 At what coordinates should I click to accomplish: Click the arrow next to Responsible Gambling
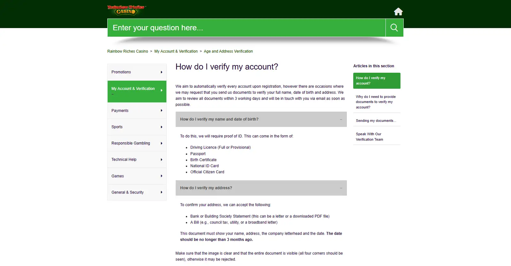click(x=162, y=143)
